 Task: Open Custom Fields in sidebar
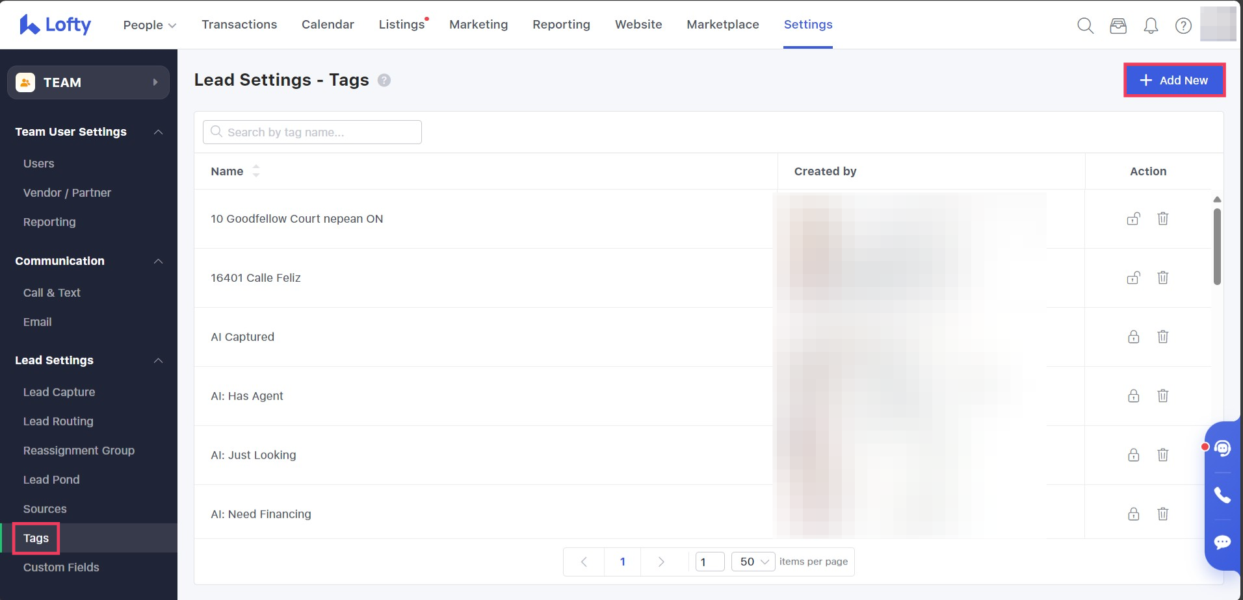point(61,567)
